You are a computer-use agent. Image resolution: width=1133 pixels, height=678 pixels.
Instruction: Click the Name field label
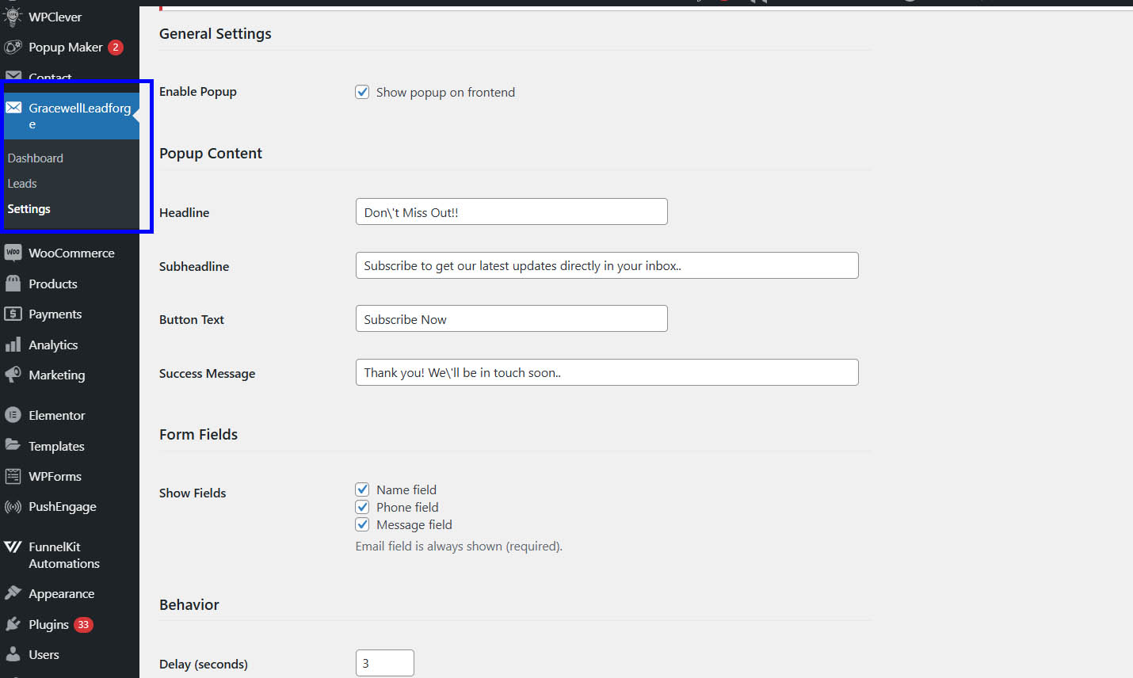coord(406,489)
